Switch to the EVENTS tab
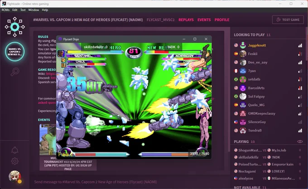Image resolution: width=308 pixels, height=189 pixels. click(x=204, y=20)
